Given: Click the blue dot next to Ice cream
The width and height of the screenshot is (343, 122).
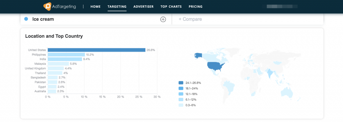Looking at the screenshot, I should click(26, 19).
